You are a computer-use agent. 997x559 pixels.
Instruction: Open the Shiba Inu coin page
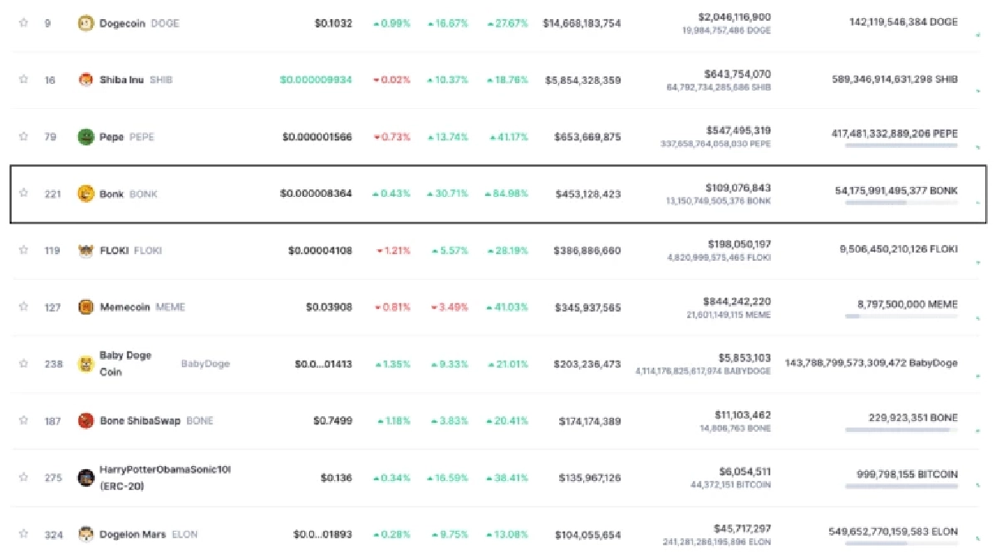[x=121, y=81]
